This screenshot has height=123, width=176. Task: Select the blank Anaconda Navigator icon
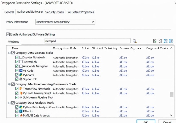point(21,66)
